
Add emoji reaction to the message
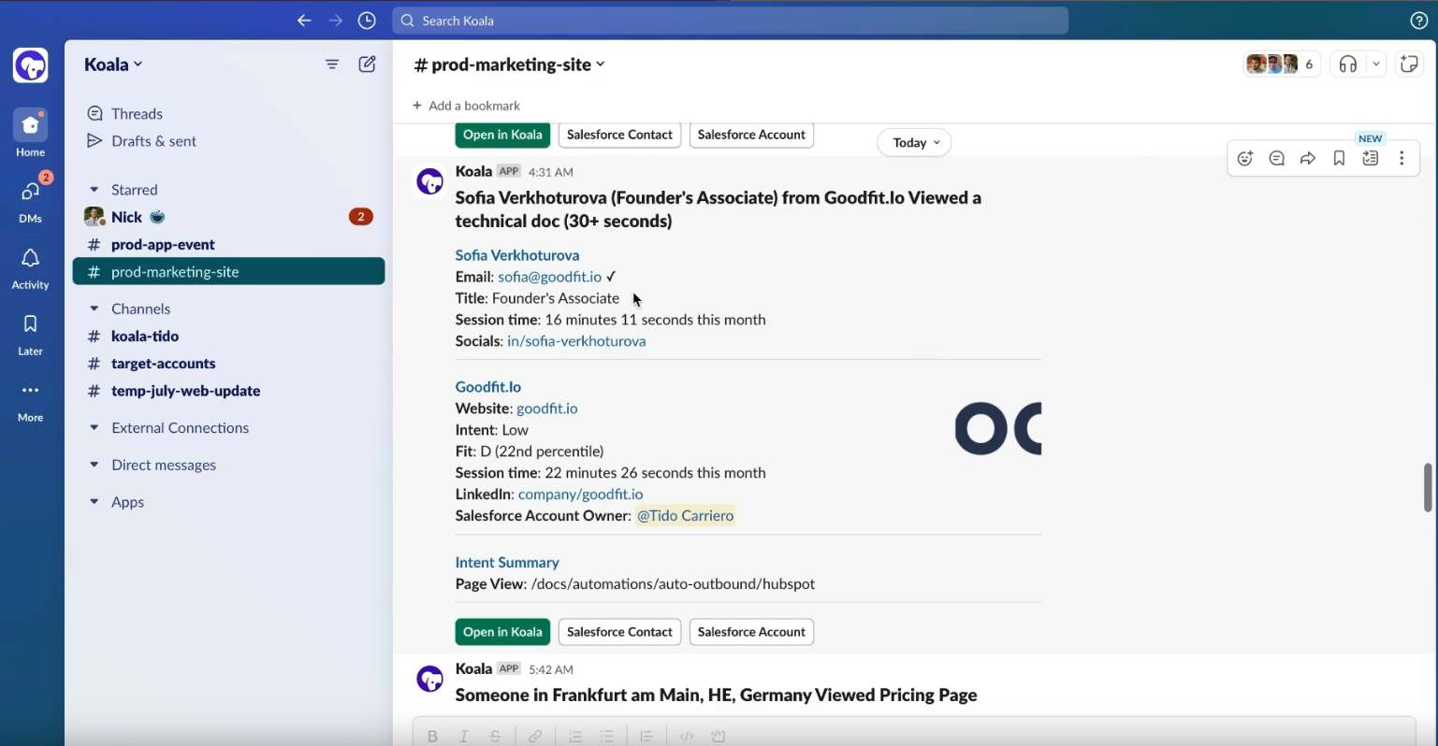pyautogui.click(x=1245, y=159)
